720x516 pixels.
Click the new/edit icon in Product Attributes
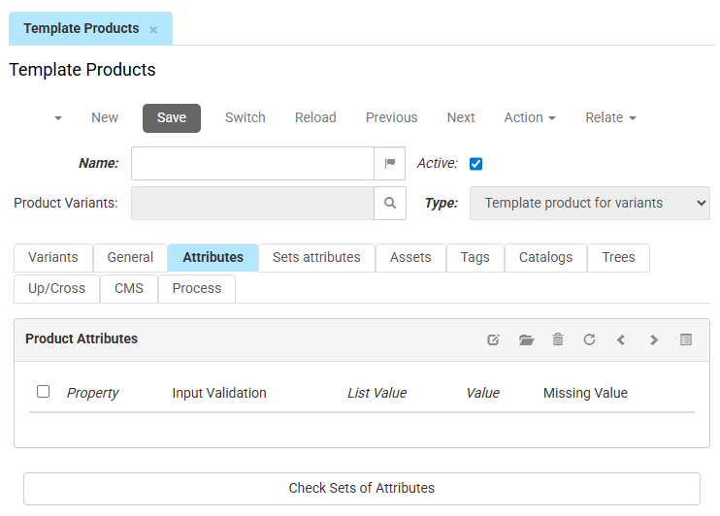[x=493, y=339]
